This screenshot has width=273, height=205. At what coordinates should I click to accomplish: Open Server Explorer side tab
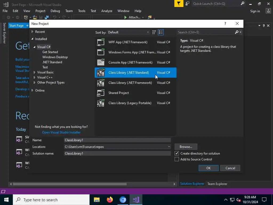pos(4,33)
